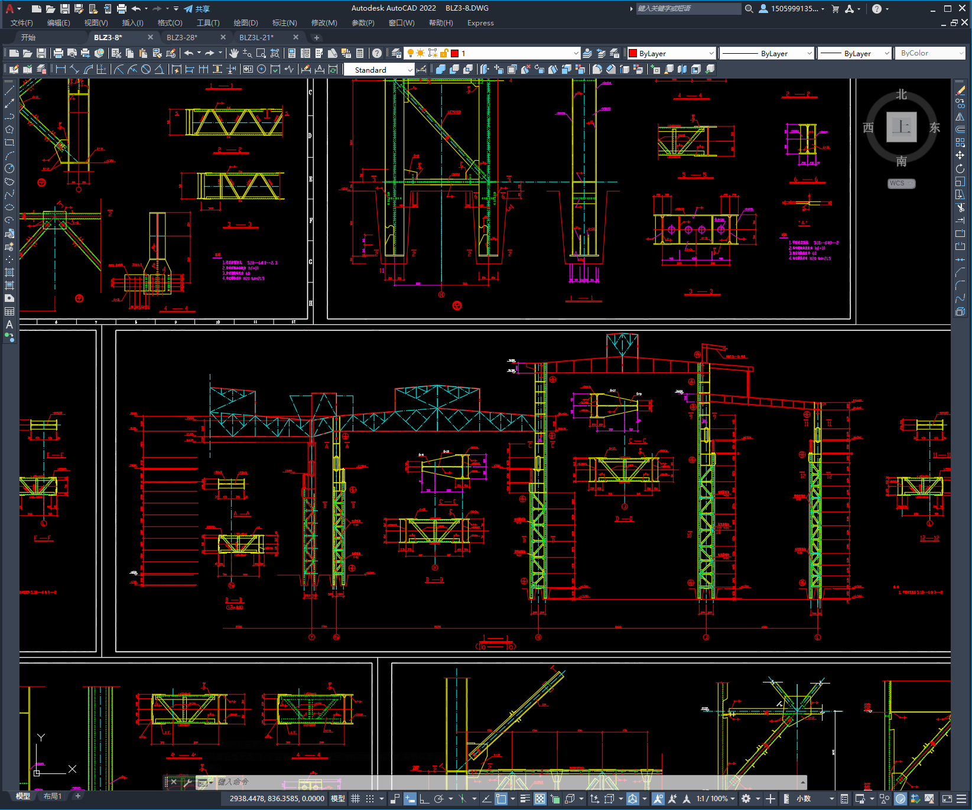Image resolution: width=972 pixels, height=810 pixels.
Task: Select the Rectangle tool in draw toolbar
Action: tap(9, 142)
